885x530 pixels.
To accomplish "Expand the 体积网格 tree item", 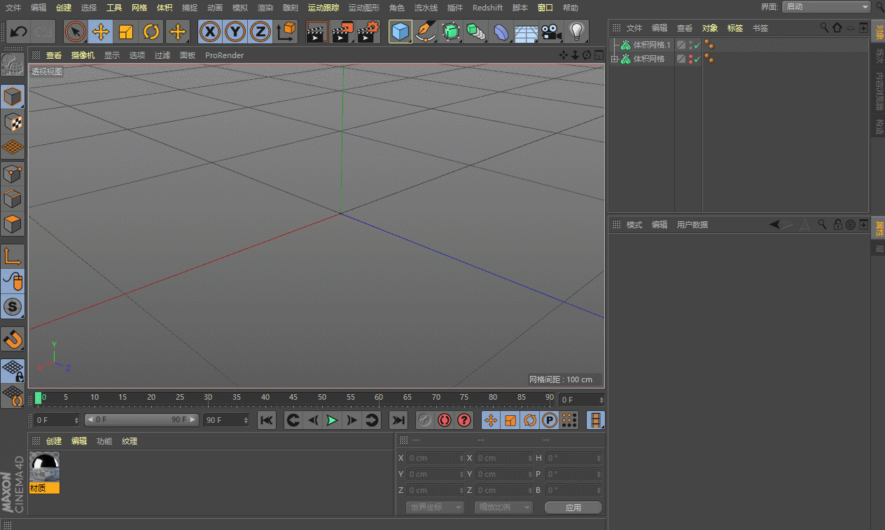I will (x=615, y=60).
